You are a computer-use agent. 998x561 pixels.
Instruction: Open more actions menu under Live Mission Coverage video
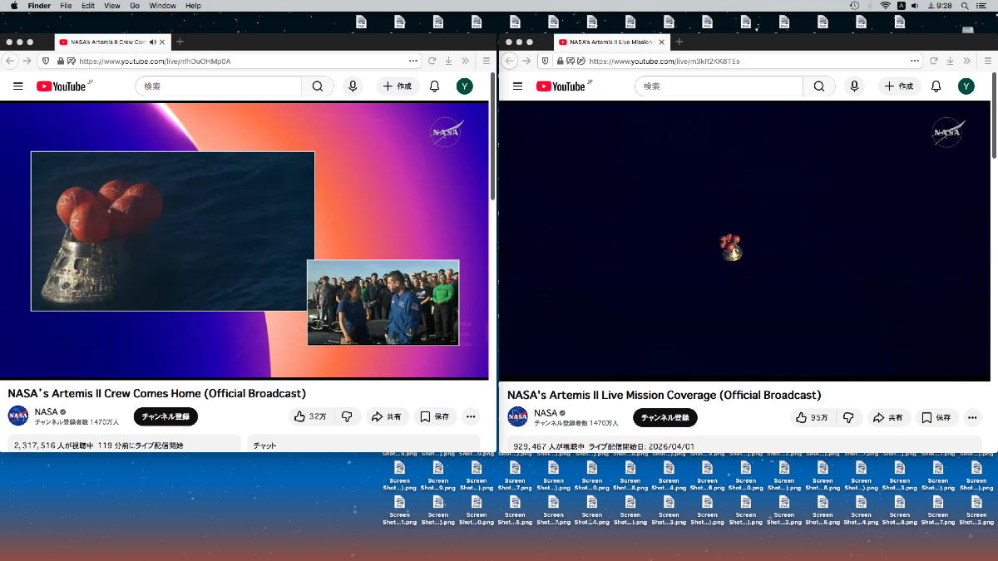pyautogui.click(x=971, y=417)
